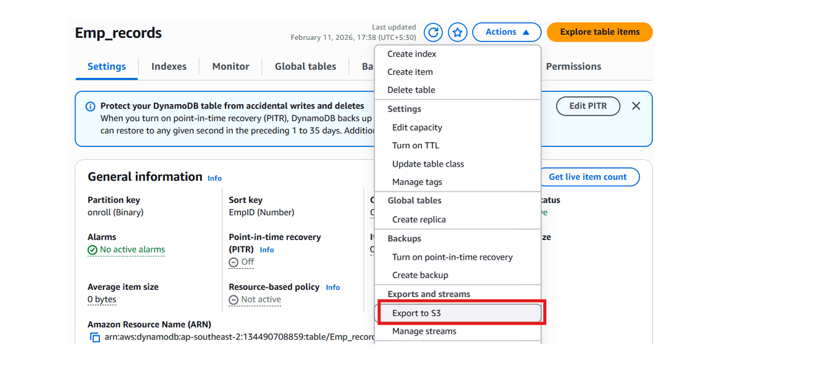Refresh the Emp_records table details
This screenshot has width=835, height=370.
(433, 32)
